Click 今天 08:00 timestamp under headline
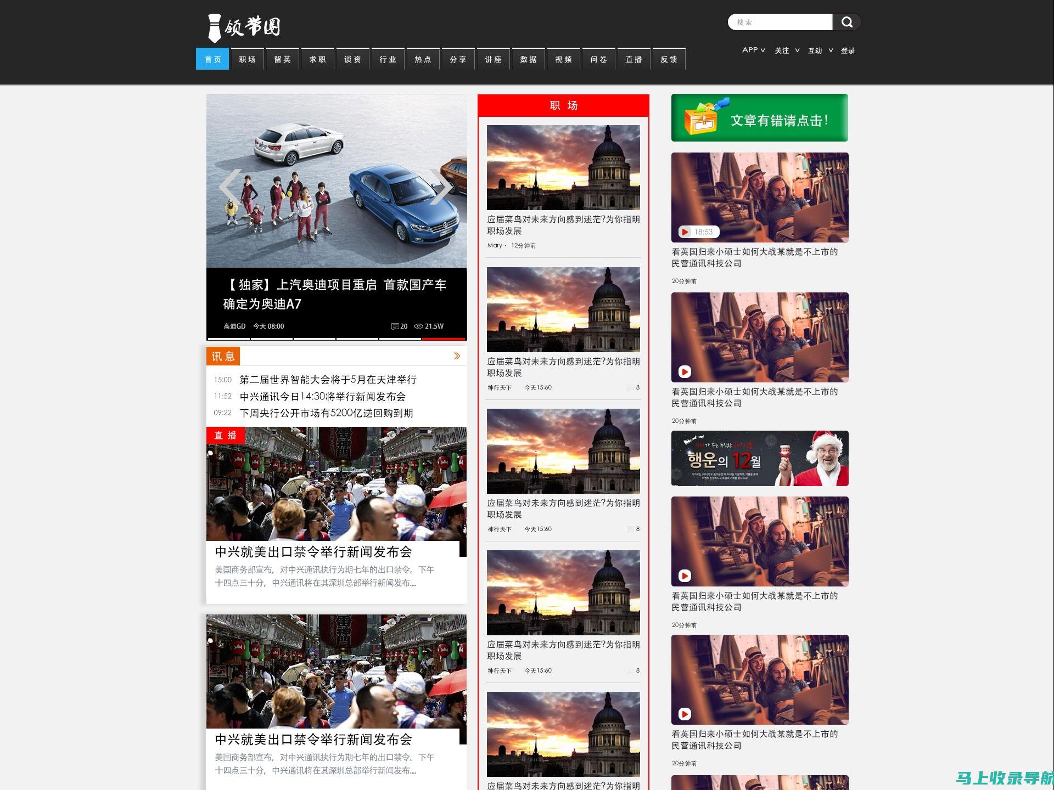The width and height of the screenshot is (1054, 790). click(268, 326)
